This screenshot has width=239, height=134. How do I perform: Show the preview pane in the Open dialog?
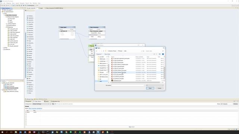coord(159,54)
